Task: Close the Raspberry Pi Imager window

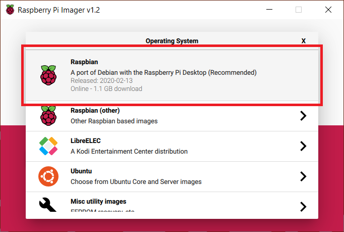Action: (x=328, y=10)
